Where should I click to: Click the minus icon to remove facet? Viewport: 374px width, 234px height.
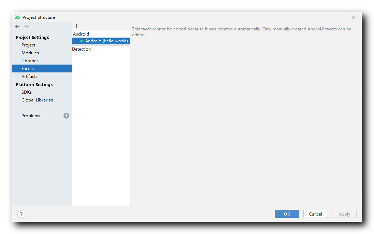tap(85, 26)
